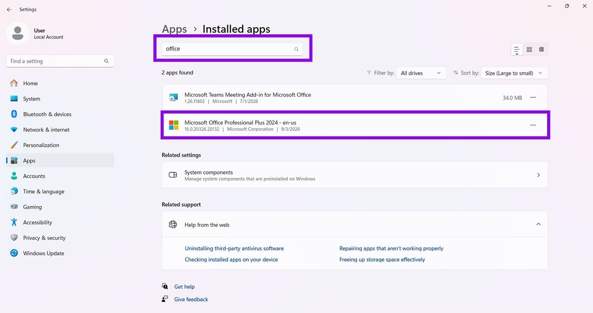This screenshot has height=313, width=593.
Task: Click the Give feedback person icon
Action: point(165,299)
